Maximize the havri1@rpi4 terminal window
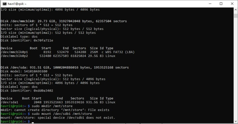The width and height of the screenshot is (238, 124). tap(221, 4)
